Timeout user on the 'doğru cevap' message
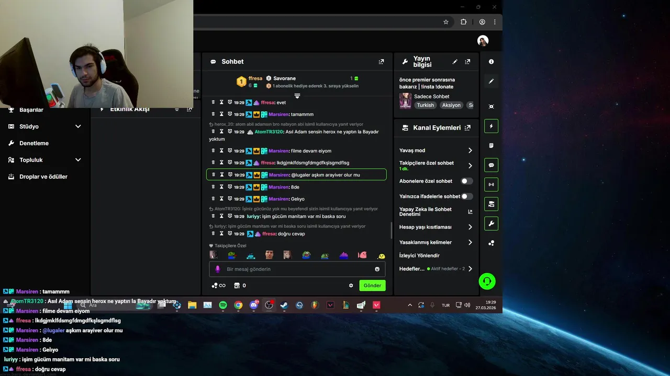This screenshot has width=670, height=376. pyautogui.click(x=221, y=234)
